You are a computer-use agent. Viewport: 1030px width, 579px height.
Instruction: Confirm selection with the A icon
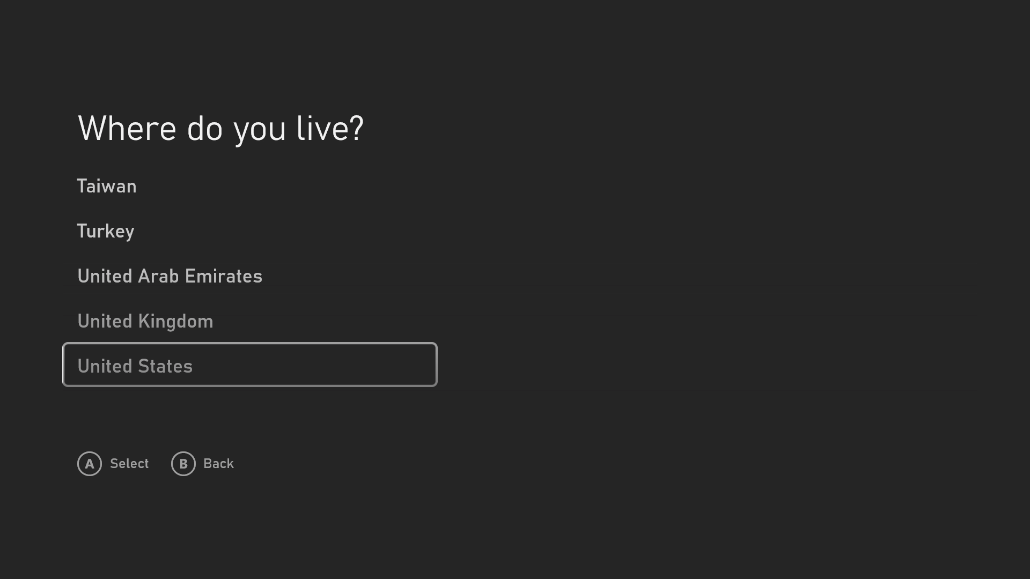click(90, 464)
